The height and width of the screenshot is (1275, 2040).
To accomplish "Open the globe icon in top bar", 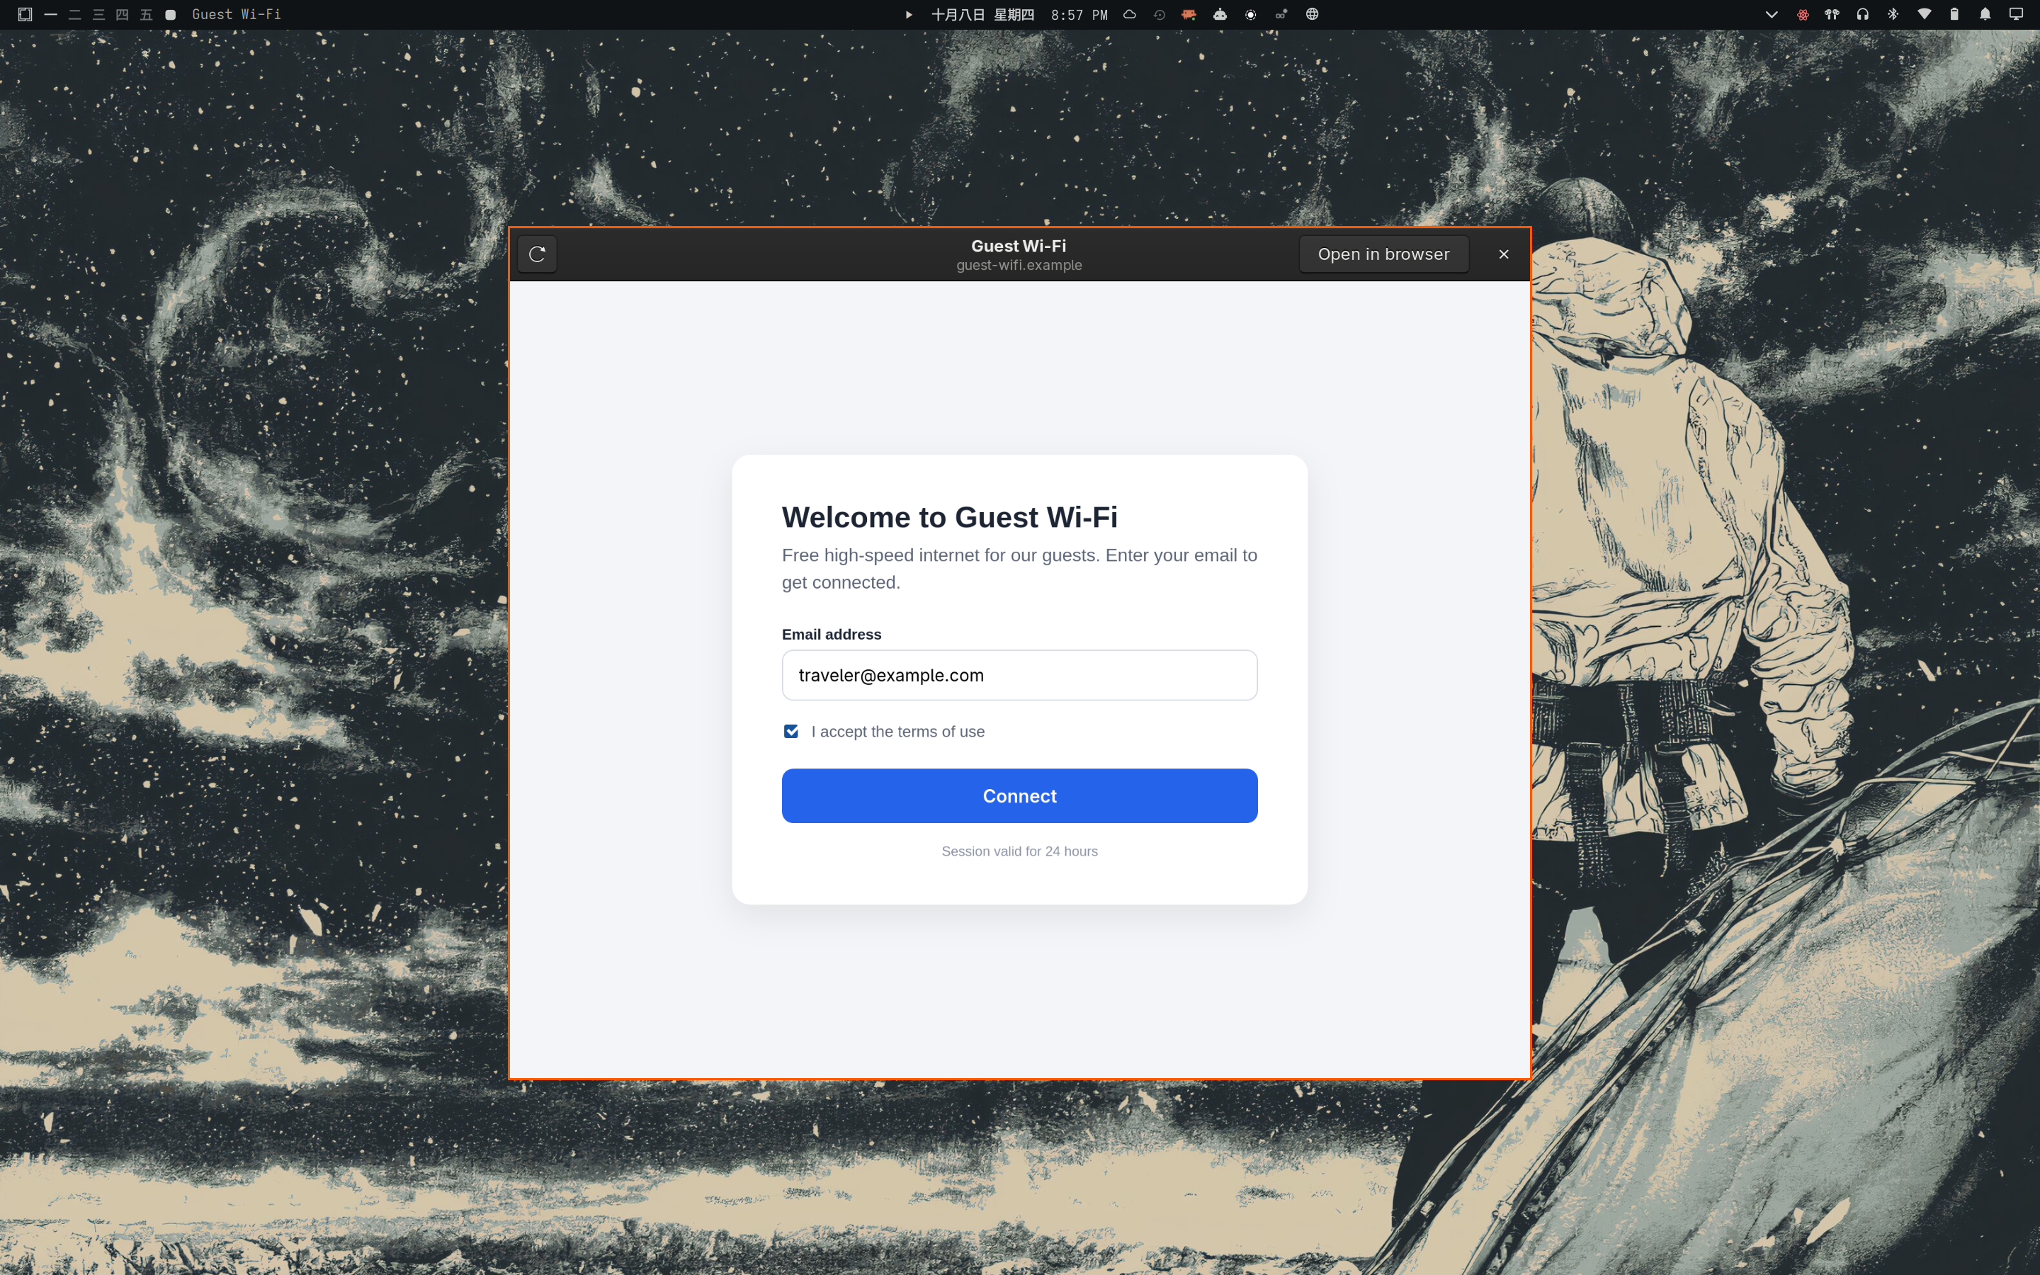I will coord(1313,14).
